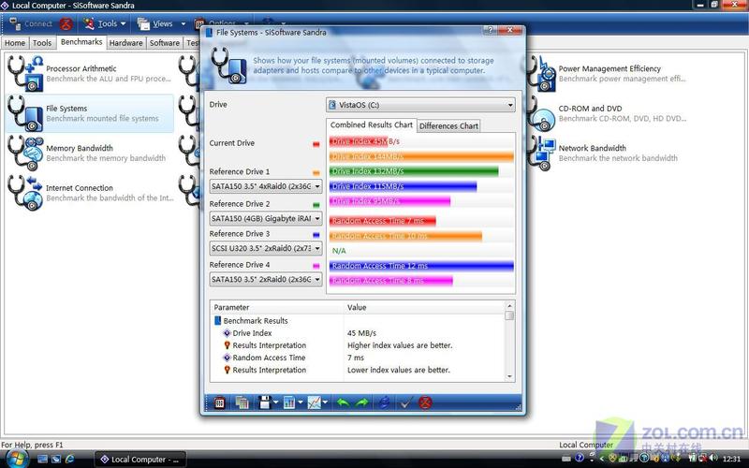Screen dimensions: 749x468
Task: Click the copy results icon
Action: (x=242, y=403)
